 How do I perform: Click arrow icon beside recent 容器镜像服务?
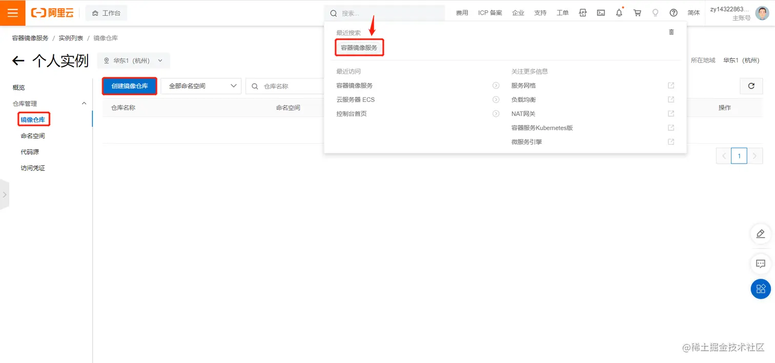click(496, 85)
